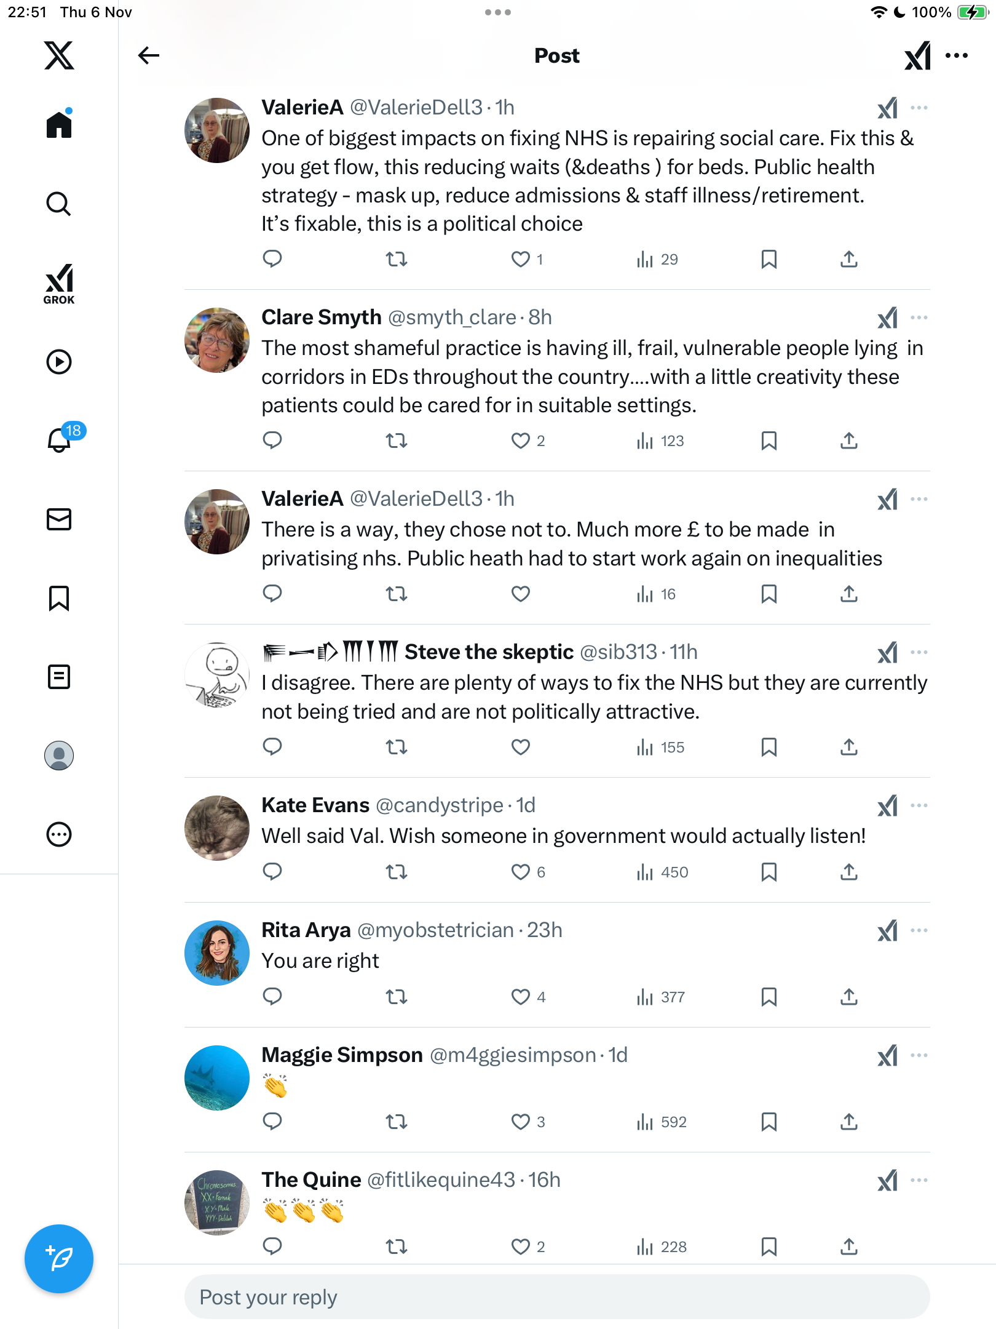Open the Search page from sidebar
996x1329 pixels.
[x=59, y=204]
